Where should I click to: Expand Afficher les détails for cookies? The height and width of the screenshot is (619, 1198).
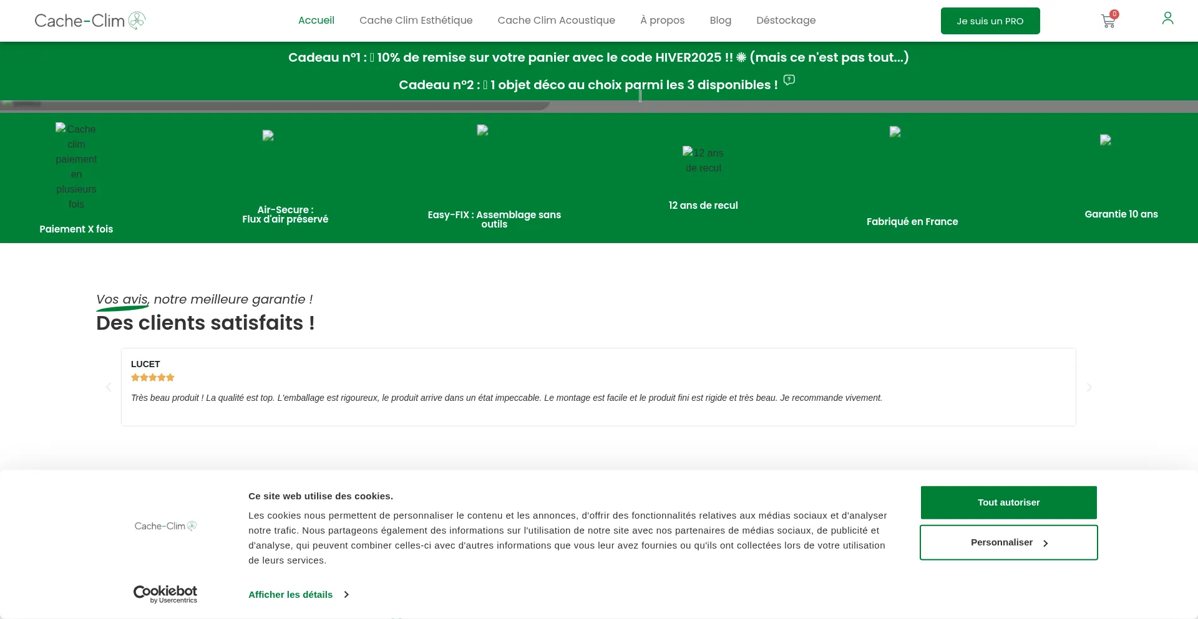coord(298,595)
